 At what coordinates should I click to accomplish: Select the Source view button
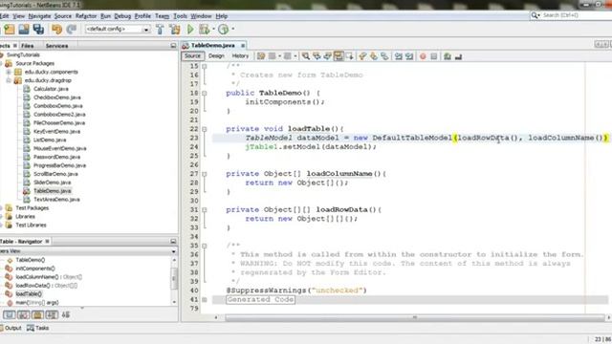(192, 56)
